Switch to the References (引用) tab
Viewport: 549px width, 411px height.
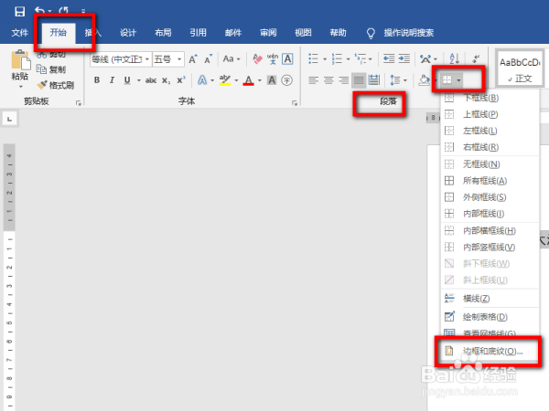(199, 33)
